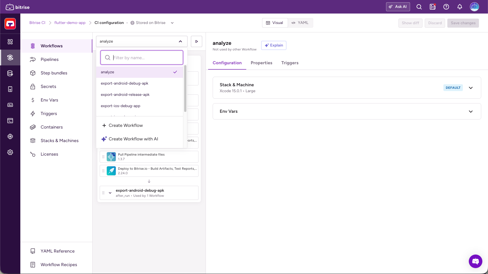Open Env Vars in the side menu

tap(56, 100)
